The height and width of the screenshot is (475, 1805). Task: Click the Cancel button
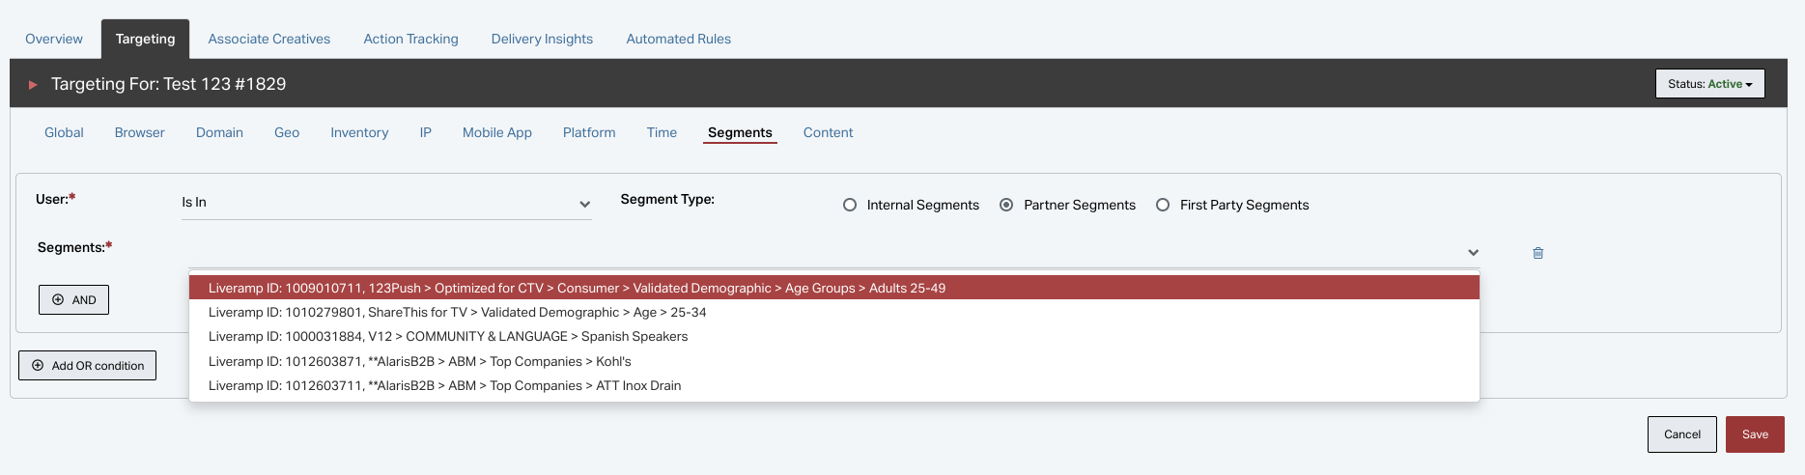point(1682,434)
